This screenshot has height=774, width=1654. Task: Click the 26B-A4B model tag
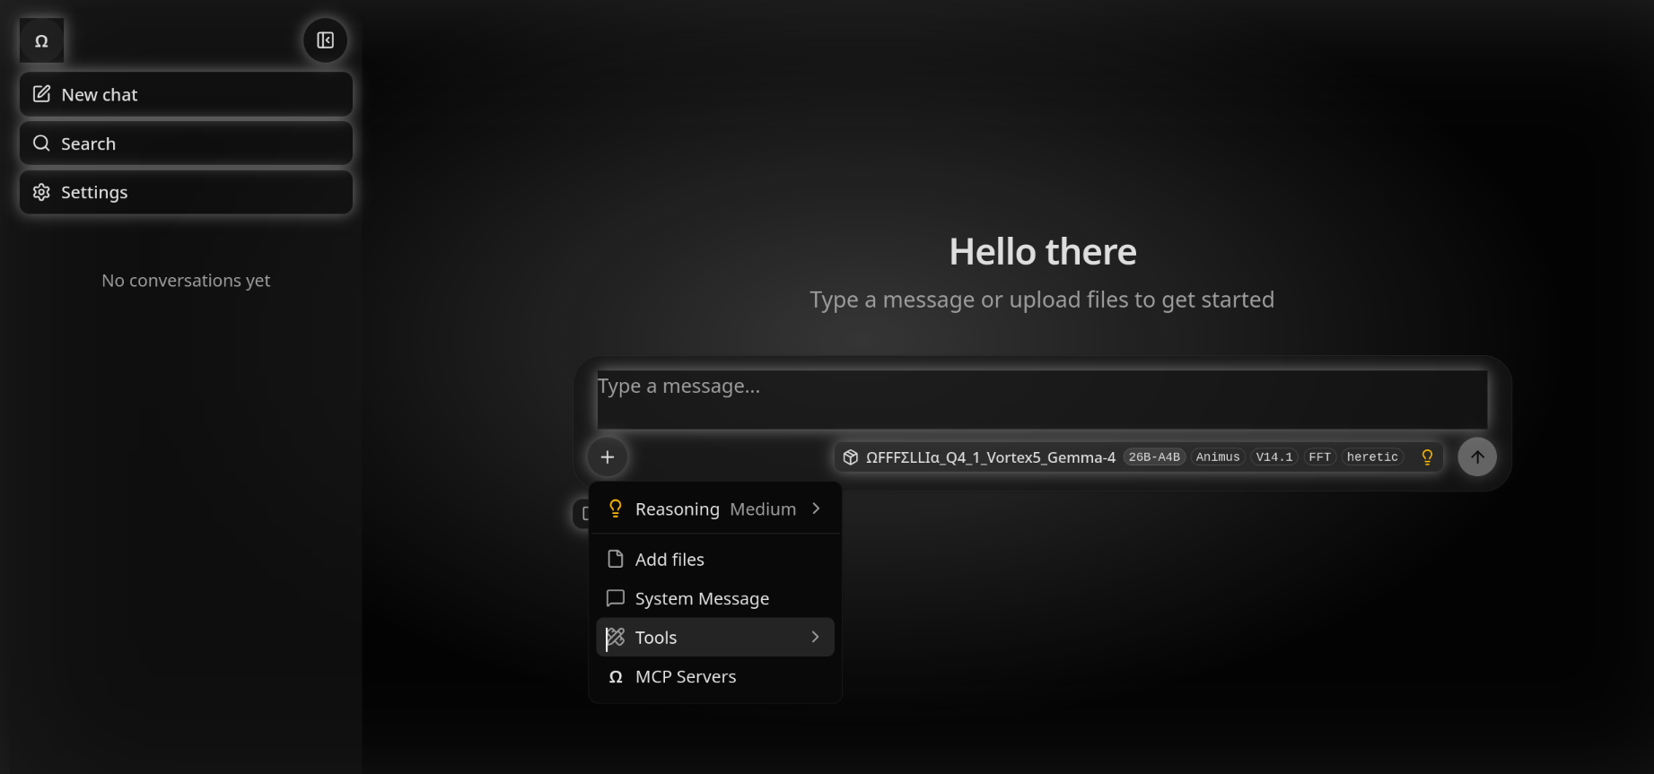pos(1154,457)
